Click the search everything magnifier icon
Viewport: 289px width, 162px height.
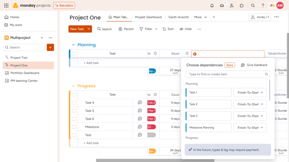pos(253,5)
